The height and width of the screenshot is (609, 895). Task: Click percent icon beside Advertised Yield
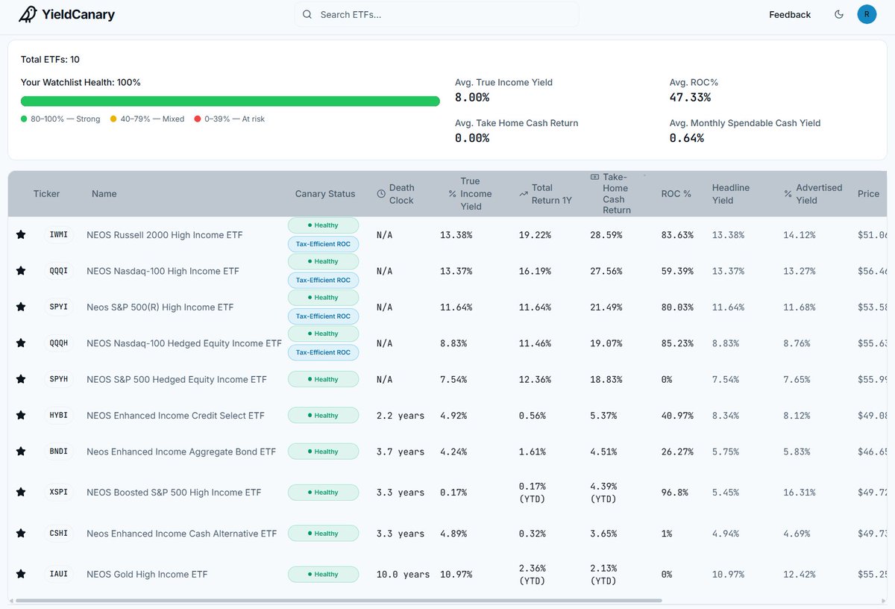[788, 194]
